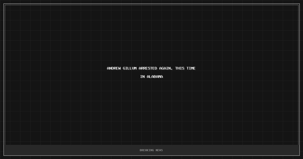Viewport: 303px width, 159px height.
Task: Click the word BREAKING in bottom bar
Action: 147,150
